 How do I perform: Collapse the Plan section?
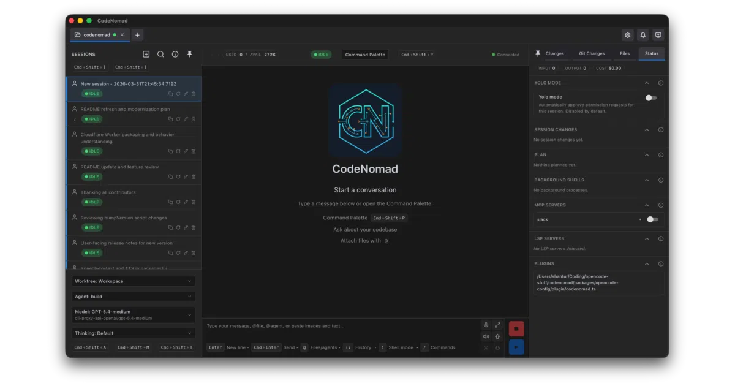[647, 155]
